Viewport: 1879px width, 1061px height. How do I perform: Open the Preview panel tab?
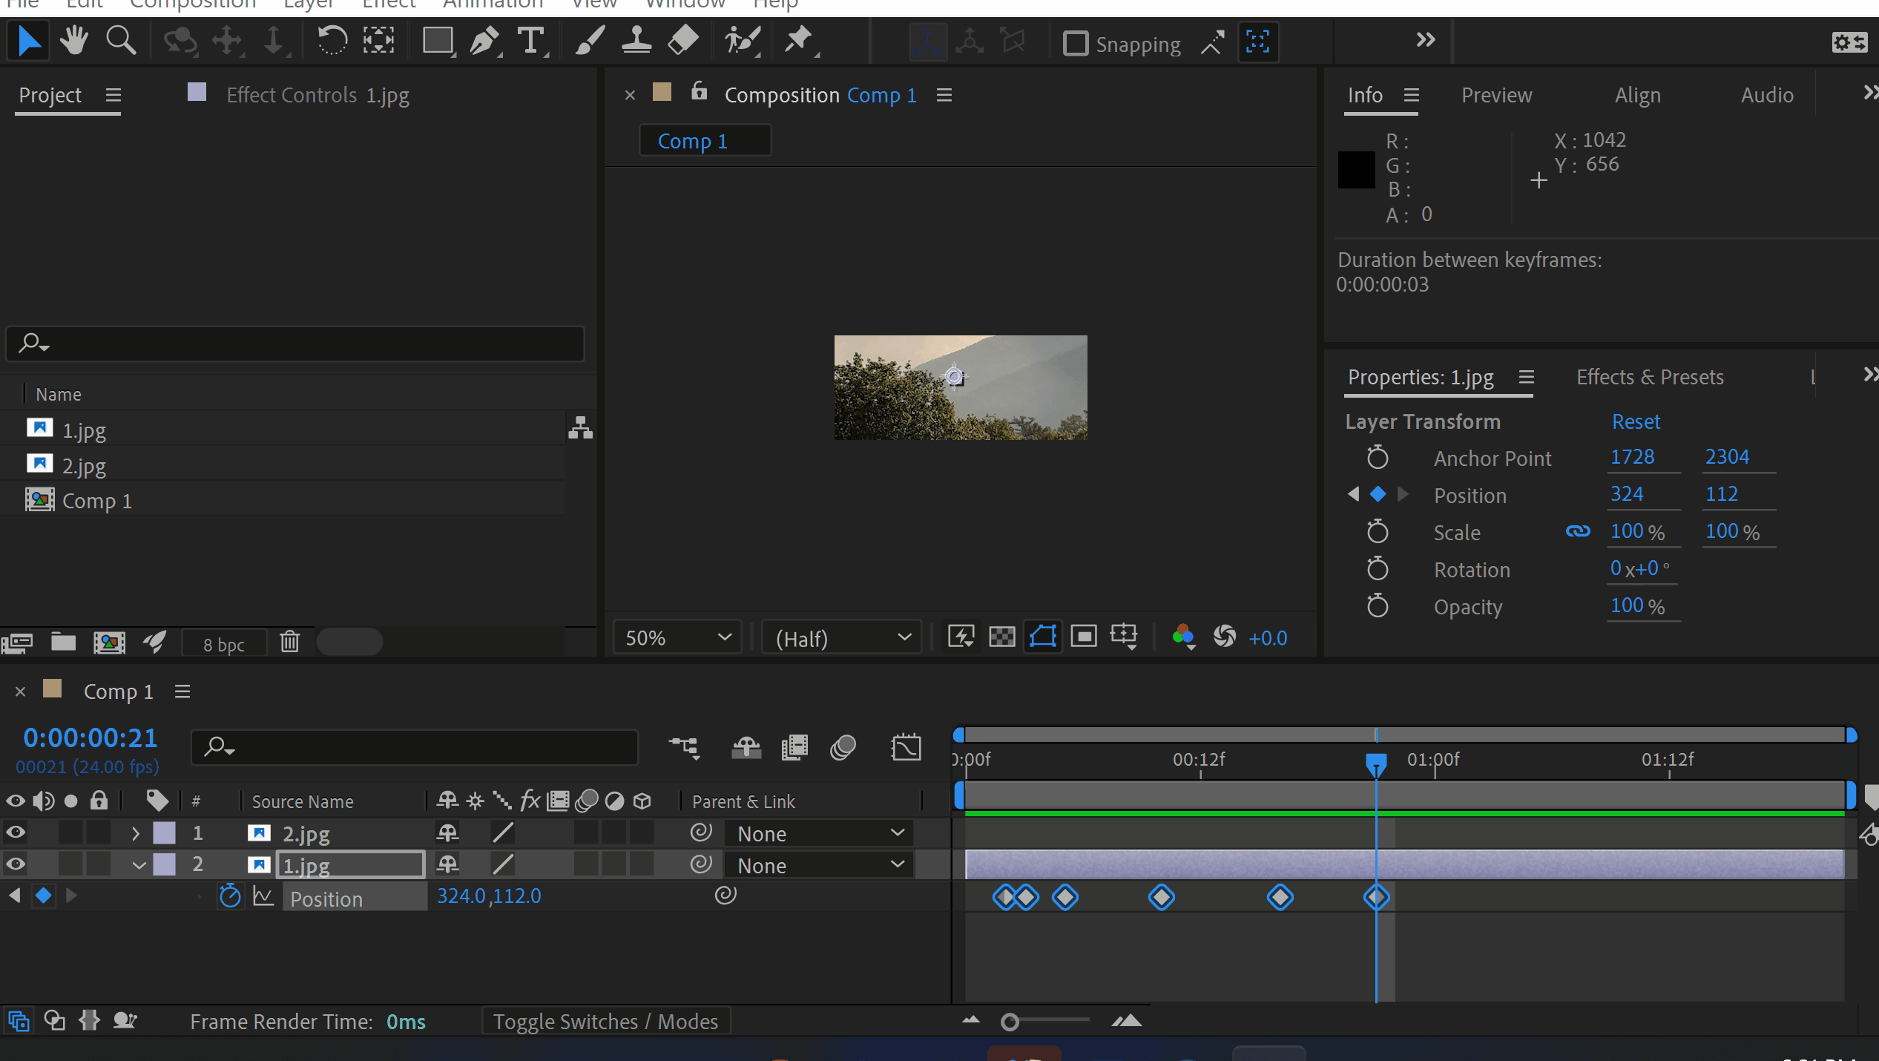pyautogui.click(x=1496, y=95)
